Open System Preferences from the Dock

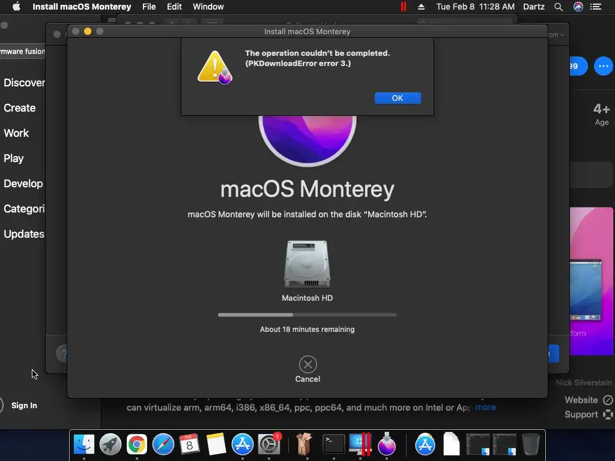tap(268, 444)
